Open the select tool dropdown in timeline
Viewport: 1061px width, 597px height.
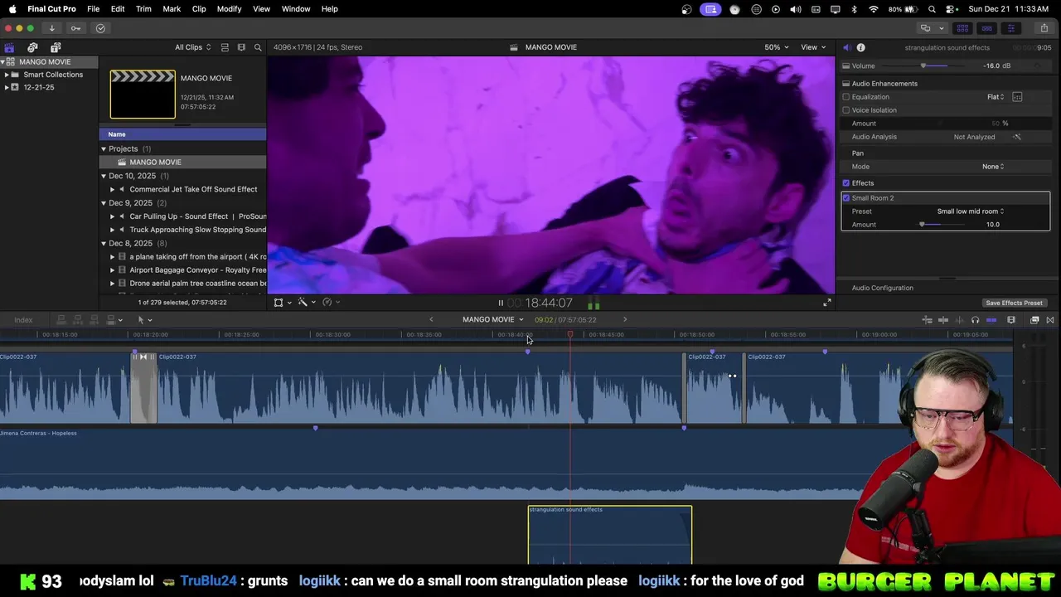[144, 320]
